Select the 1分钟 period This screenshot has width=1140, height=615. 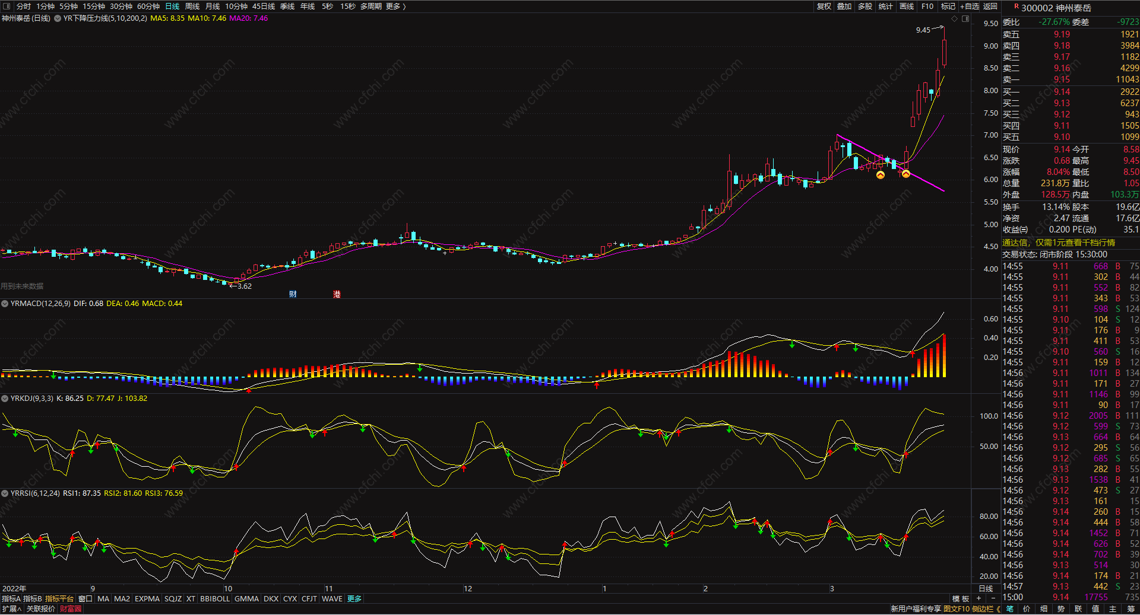(45, 6)
